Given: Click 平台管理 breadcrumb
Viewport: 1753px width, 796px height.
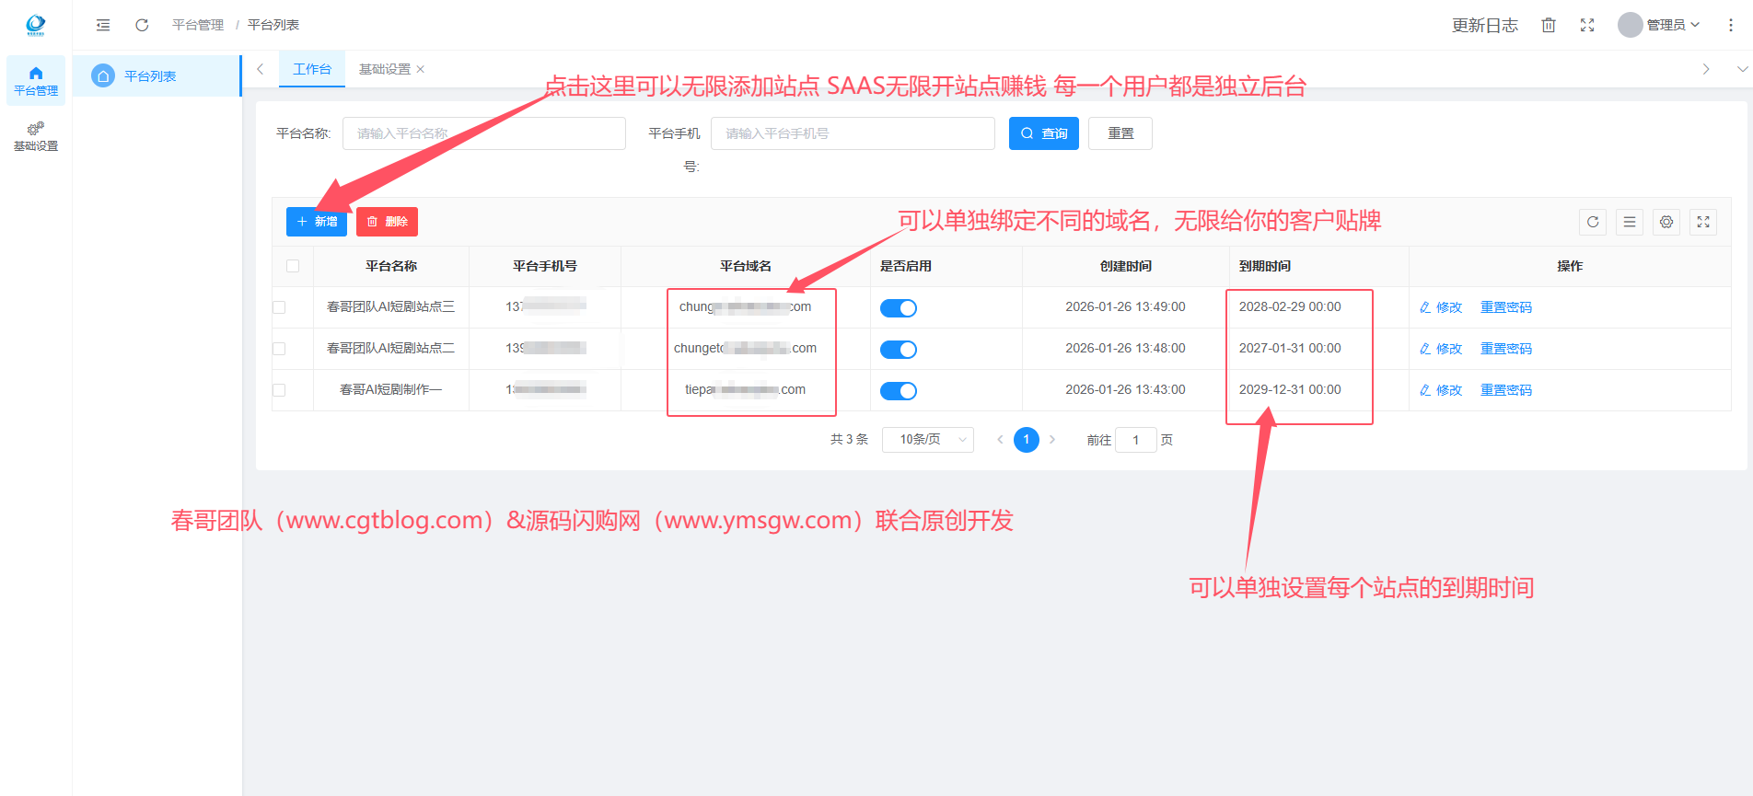Looking at the screenshot, I should tap(198, 25).
